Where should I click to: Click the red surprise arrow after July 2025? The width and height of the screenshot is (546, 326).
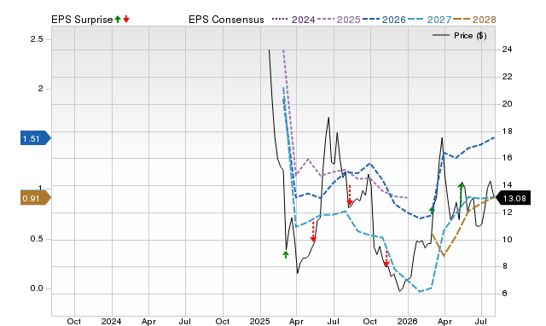click(350, 195)
